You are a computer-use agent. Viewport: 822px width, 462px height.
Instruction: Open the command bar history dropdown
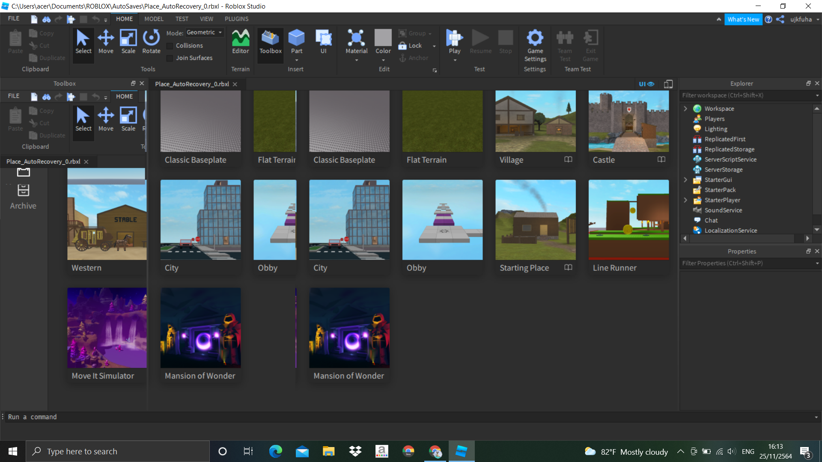pyautogui.click(x=816, y=417)
